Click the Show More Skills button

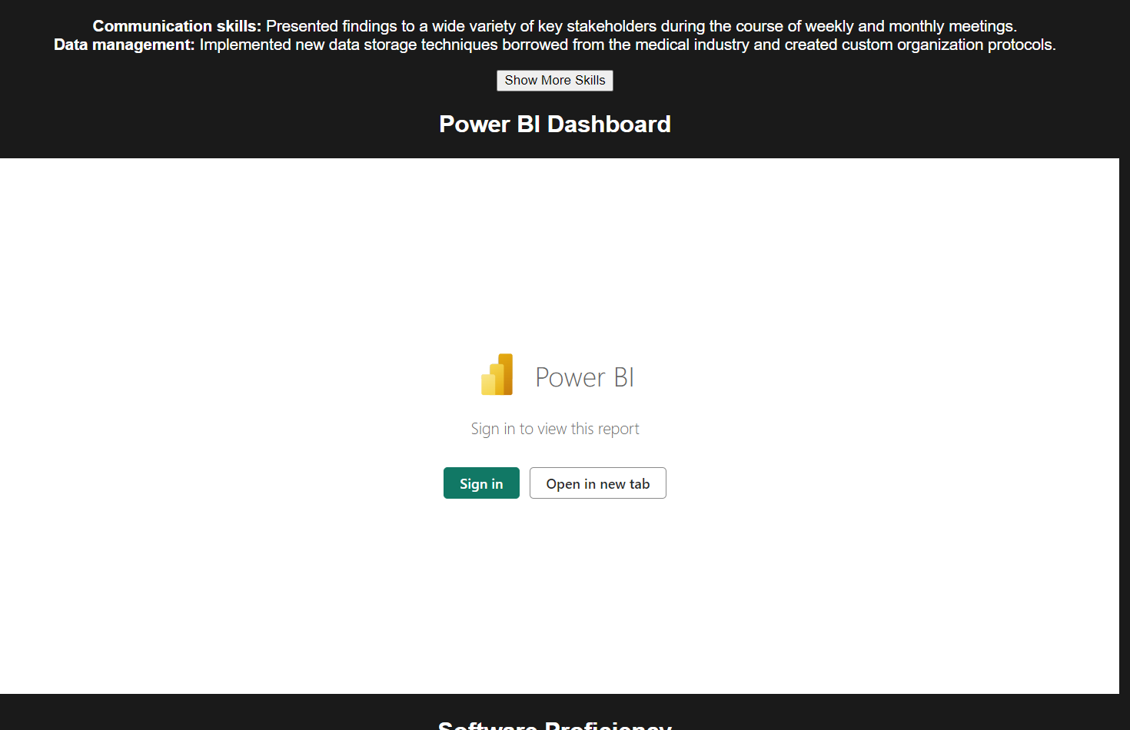pos(555,81)
